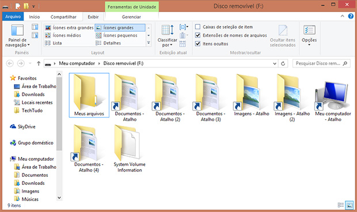This screenshot has width=357, height=212.
Task: Open Locais recentes in sidebar
Action: click(33, 103)
